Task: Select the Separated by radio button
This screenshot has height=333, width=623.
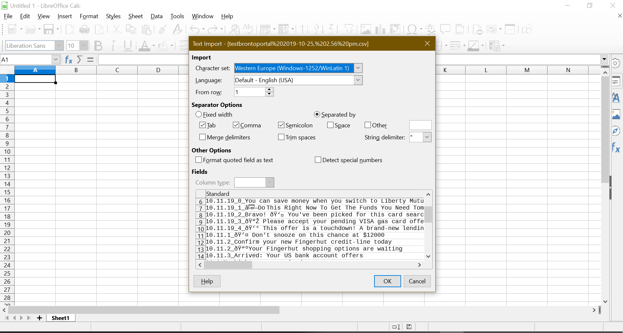Action: 317,114
